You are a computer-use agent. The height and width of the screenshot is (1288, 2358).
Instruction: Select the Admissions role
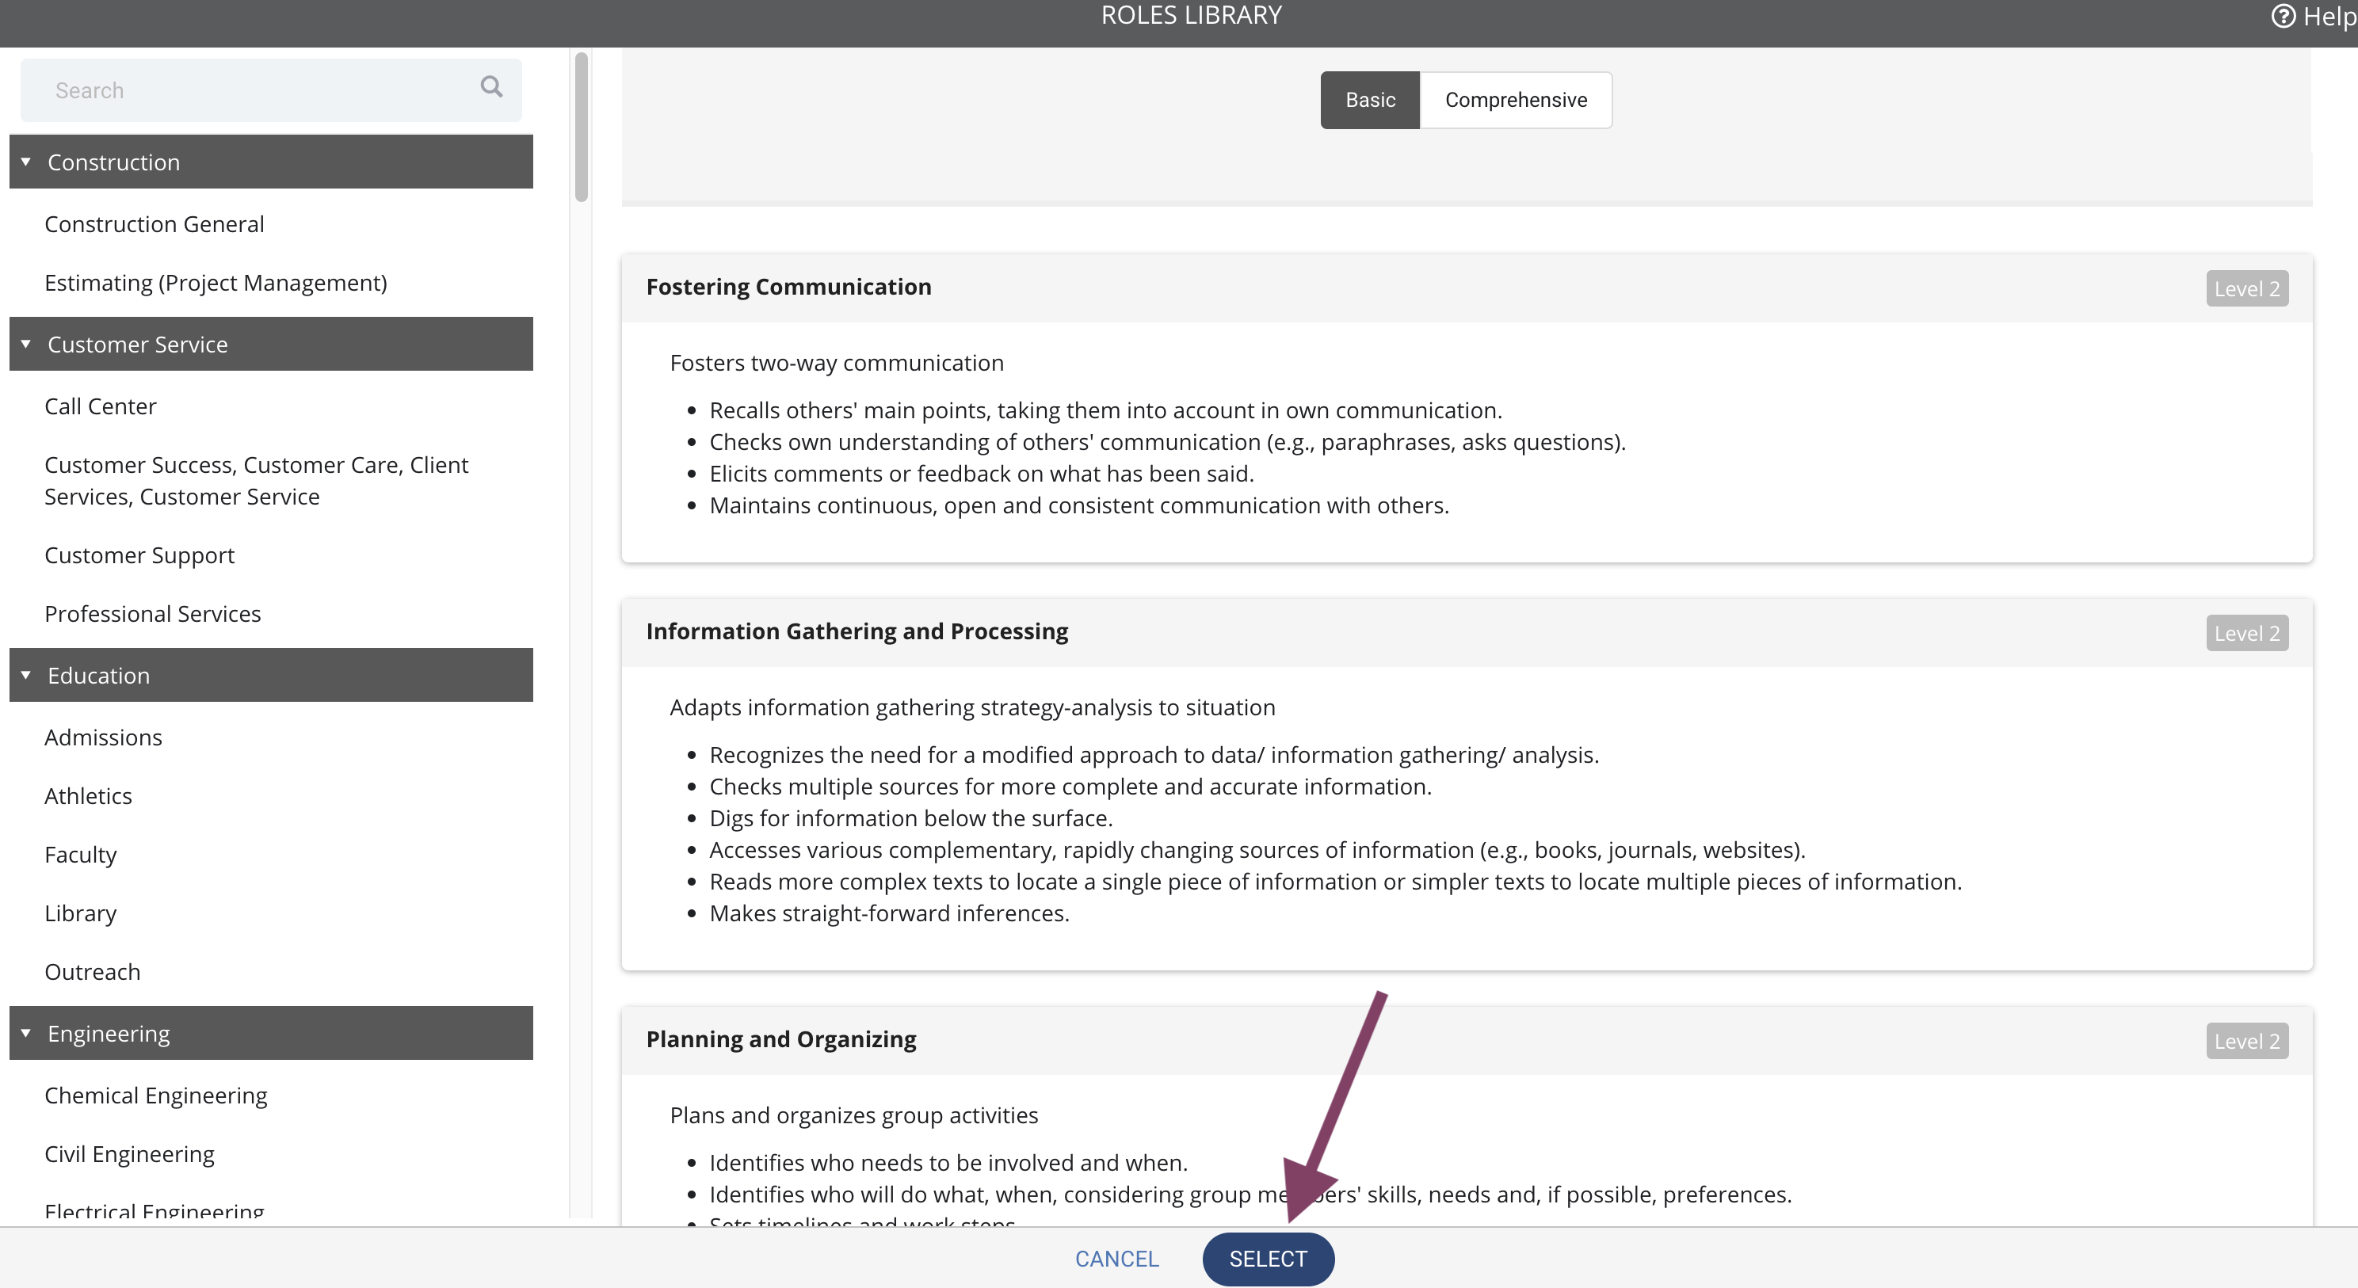pyautogui.click(x=104, y=737)
